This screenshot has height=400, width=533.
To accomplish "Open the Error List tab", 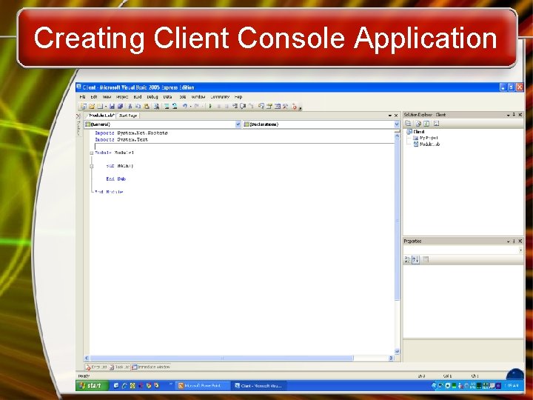I will 97,367.
